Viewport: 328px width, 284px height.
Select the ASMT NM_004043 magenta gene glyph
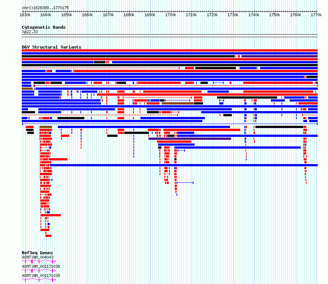coord(39,261)
